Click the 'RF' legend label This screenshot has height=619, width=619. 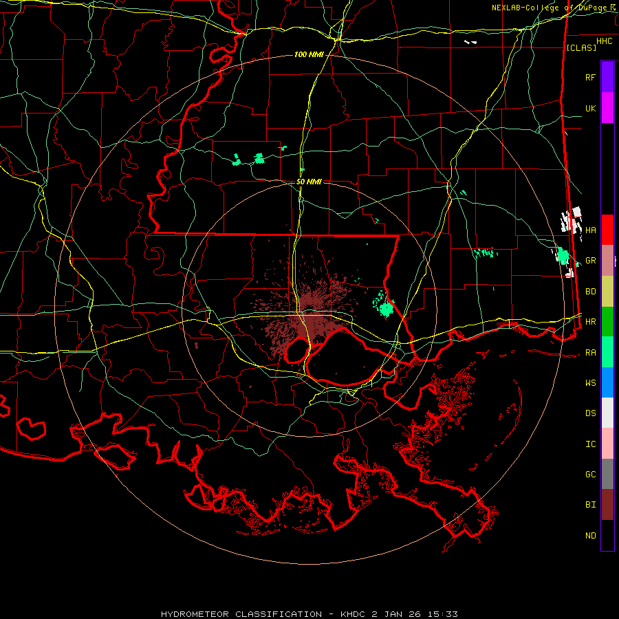click(590, 77)
